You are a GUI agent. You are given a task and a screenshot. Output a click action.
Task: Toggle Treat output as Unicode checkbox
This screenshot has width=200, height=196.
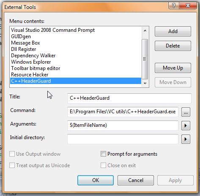coord(12,165)
